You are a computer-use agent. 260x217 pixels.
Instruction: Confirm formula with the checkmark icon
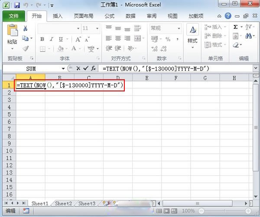(86, 68)
